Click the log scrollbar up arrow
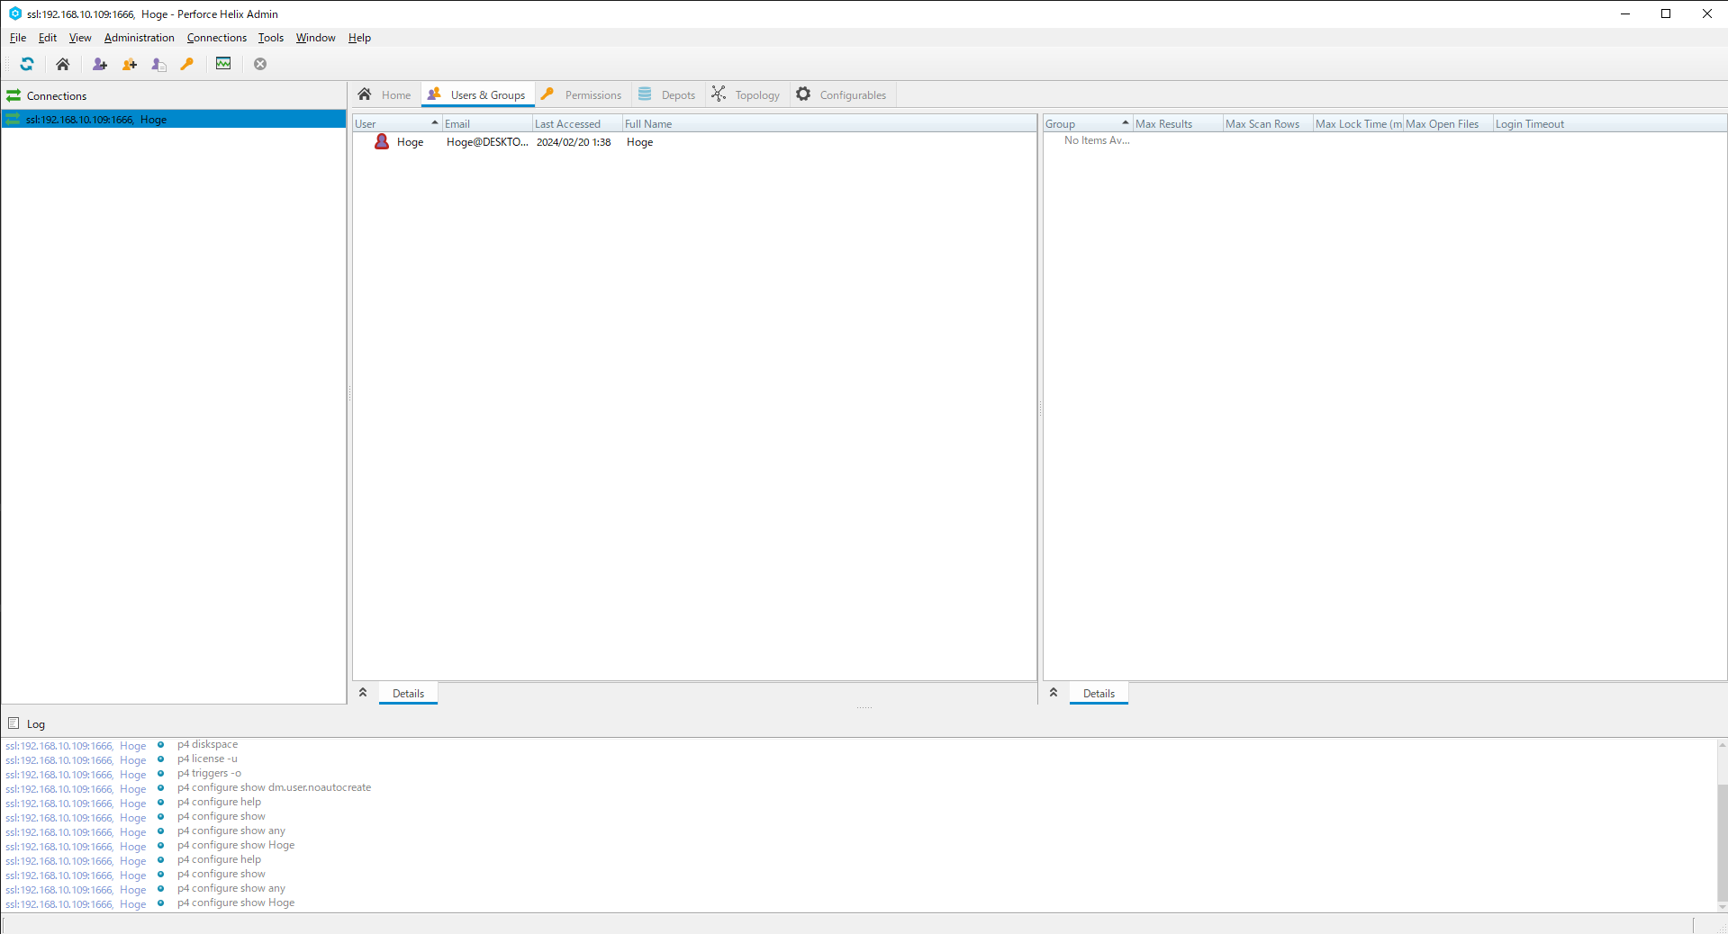This screenshot has width=1728, height=934. [x=1722, y=744]
